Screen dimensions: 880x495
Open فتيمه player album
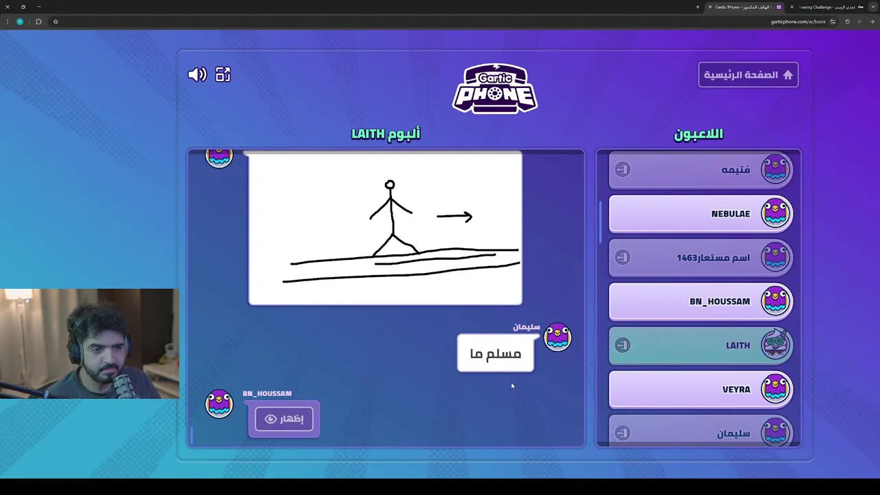(x=701, y=170)
